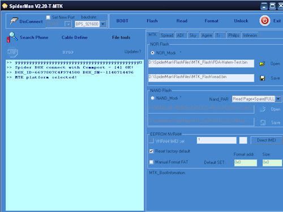Viewport: 283px width, 212px height.
Task: Switch to the Sky tab
Action: 193,35
